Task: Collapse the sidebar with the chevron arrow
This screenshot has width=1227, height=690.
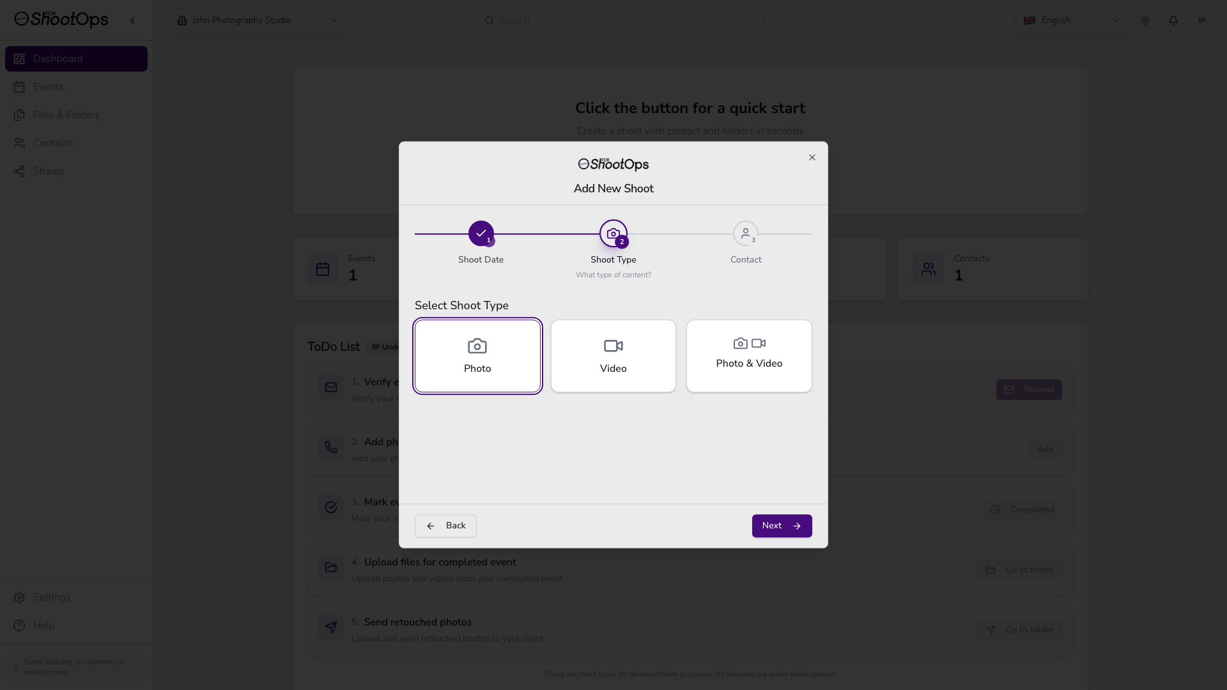Action: [132, 20]
